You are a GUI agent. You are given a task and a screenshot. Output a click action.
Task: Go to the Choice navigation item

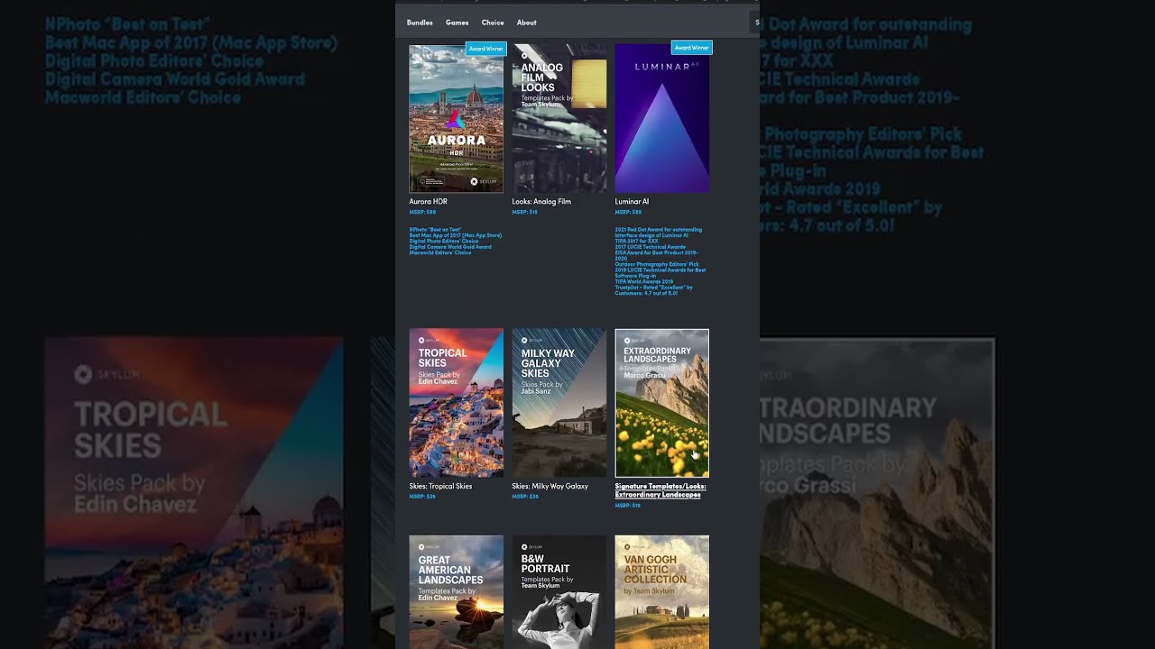493,23
